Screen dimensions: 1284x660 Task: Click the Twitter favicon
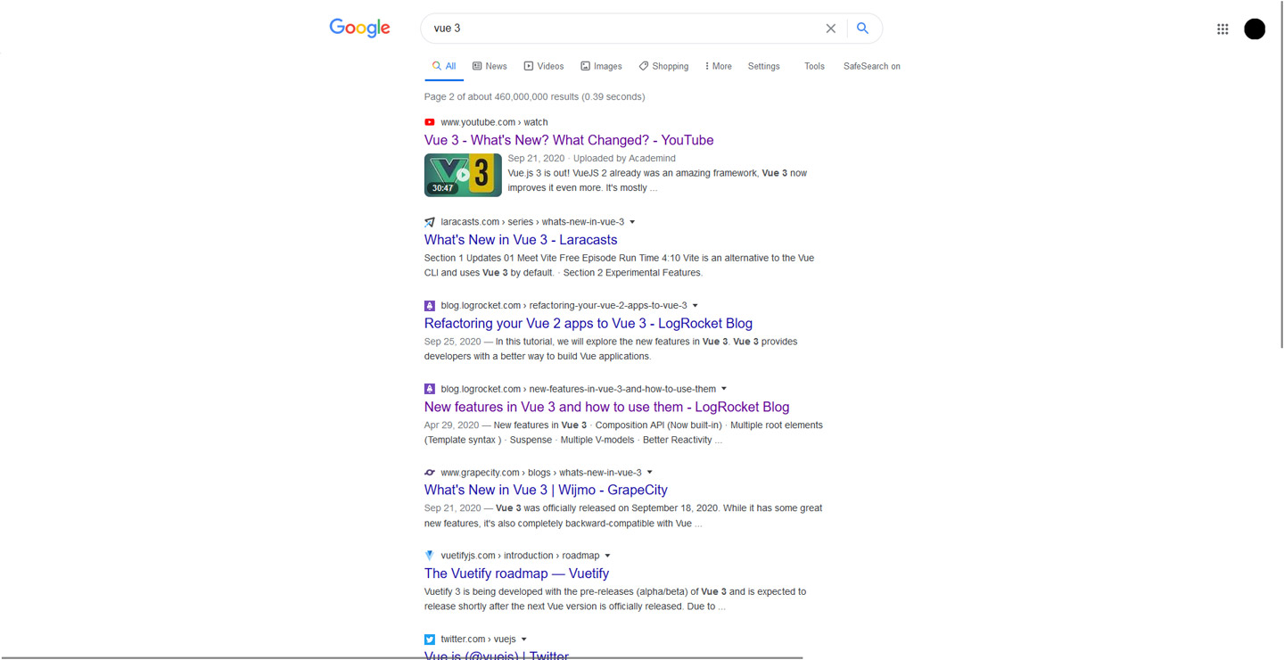430,639
